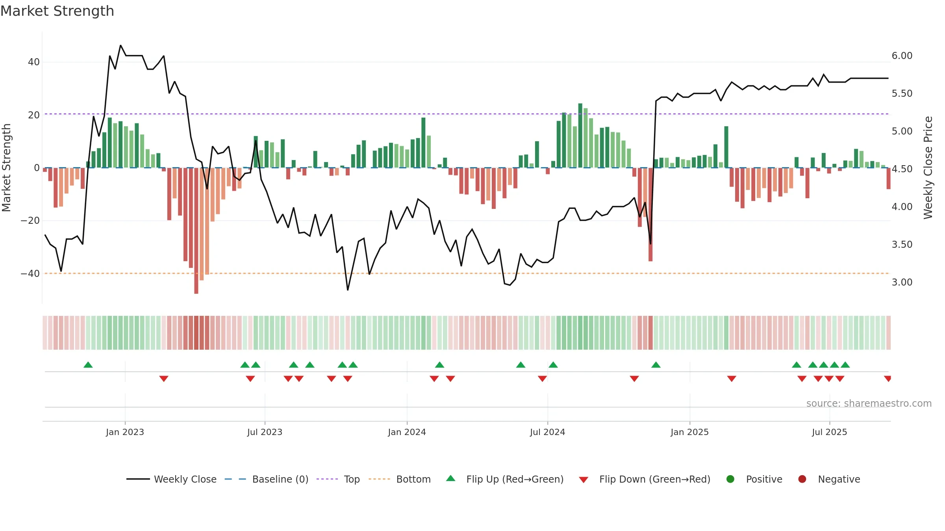The width and height of the screenshot is (945, 531).
Task: Toggle the Flip Up (Red→Green) legend entry
Action: (505, 479)
